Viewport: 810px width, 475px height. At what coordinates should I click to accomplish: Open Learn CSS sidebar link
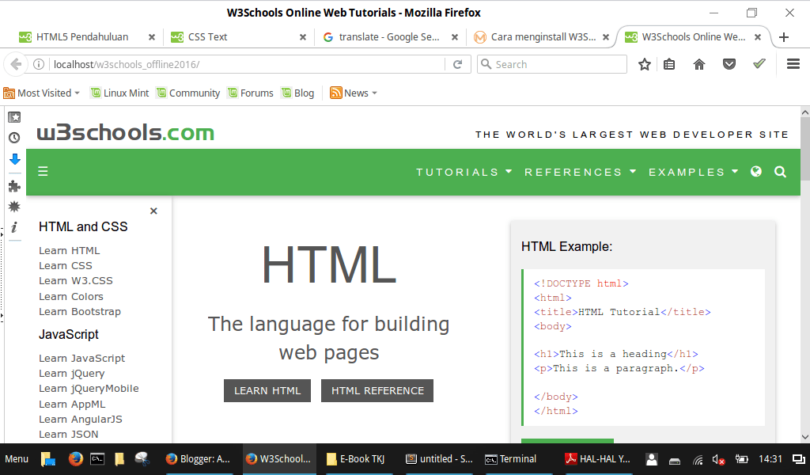[66, 266]
